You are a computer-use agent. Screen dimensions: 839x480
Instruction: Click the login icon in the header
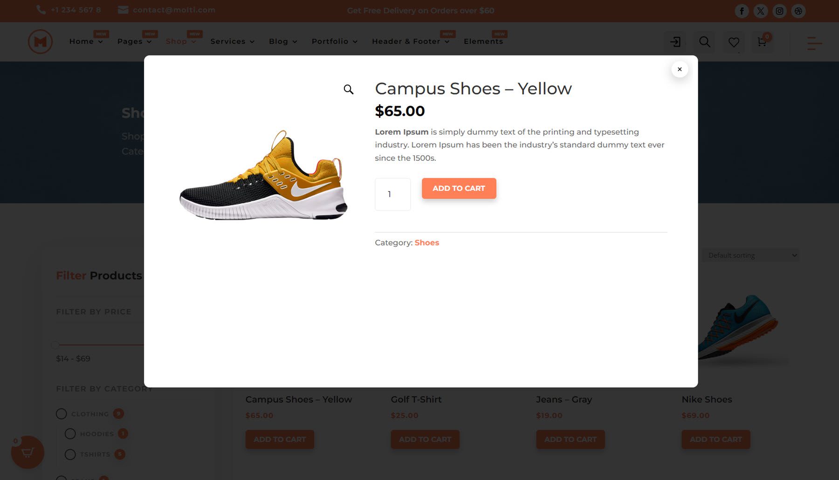pyautogui.click(x=675, y=42)
